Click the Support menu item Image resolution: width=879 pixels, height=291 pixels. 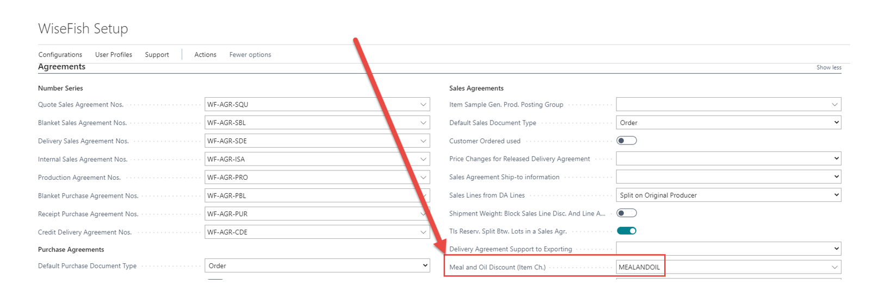click(x=157, y=55)
